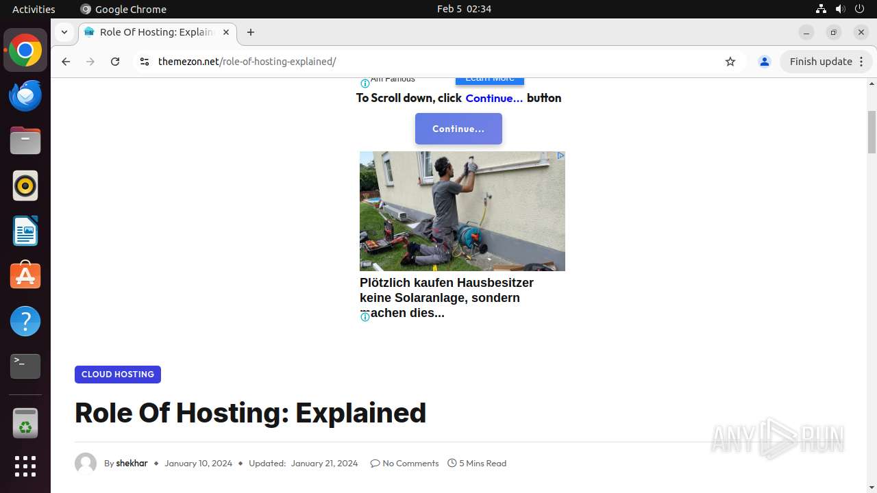The image size is (877, 493).
Task: Go back to previous page
Action: pos(66,62)
